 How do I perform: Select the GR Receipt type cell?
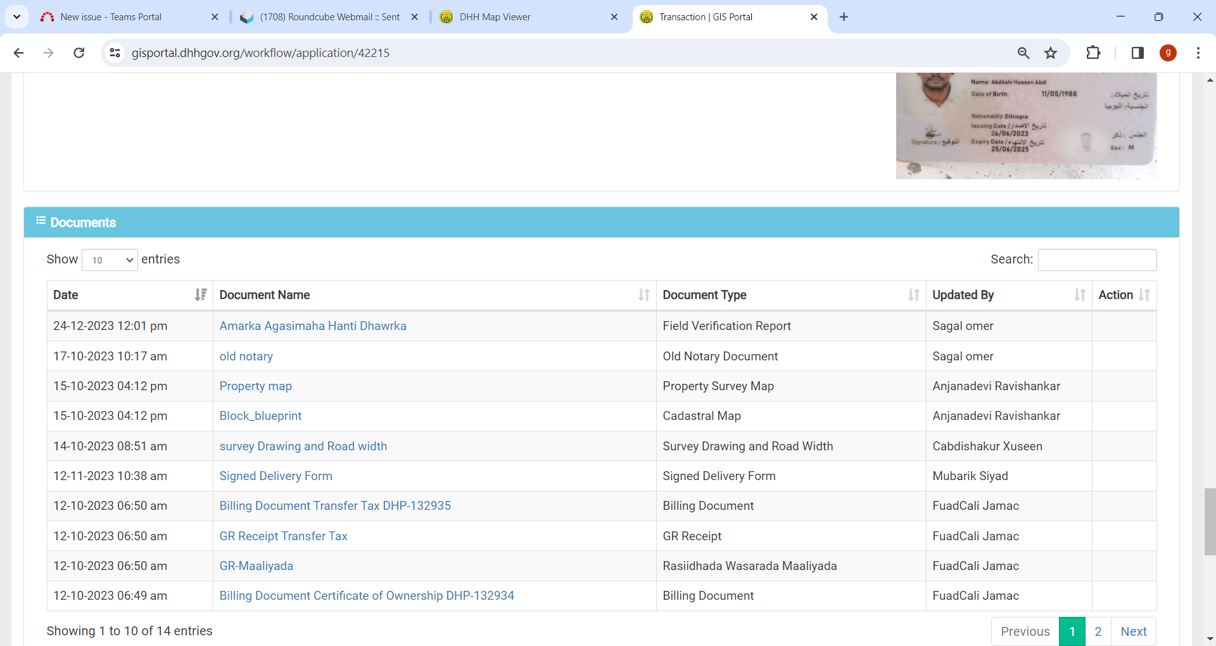tap(791, 536)
